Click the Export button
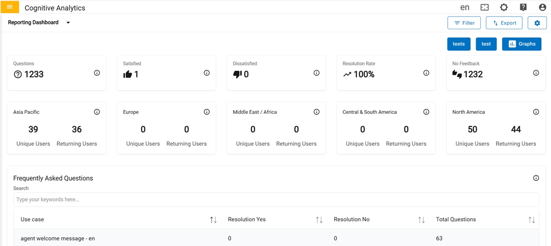Image resolution: width=551 pixels, height=246 pixels. (x=504, y=23)
